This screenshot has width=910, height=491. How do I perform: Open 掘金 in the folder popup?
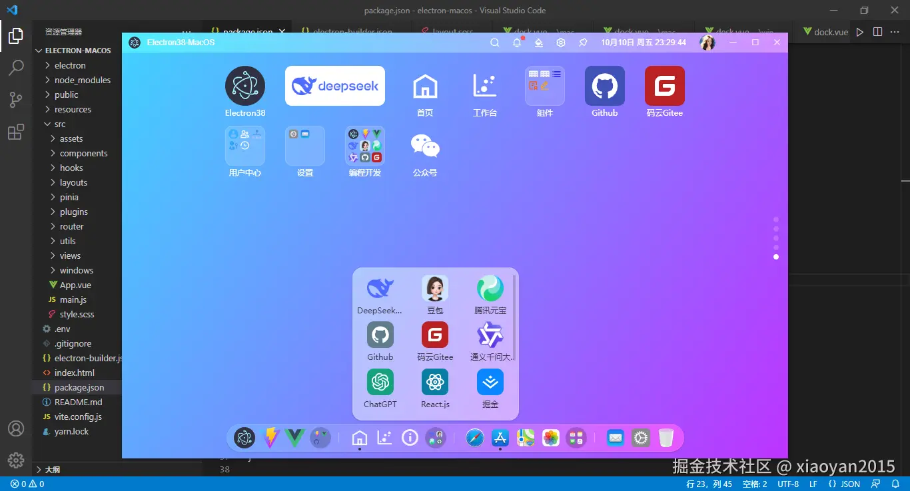pyautogui.click(x=490, y=383)
